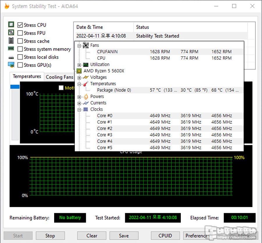262x243 pixels.
Task: Collapse the Fans tree node
Action: tap(79, 46)
